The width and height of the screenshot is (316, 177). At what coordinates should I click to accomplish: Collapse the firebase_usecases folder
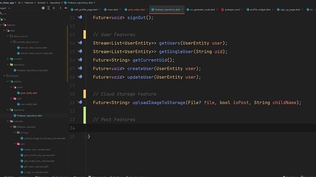[11, 127]
